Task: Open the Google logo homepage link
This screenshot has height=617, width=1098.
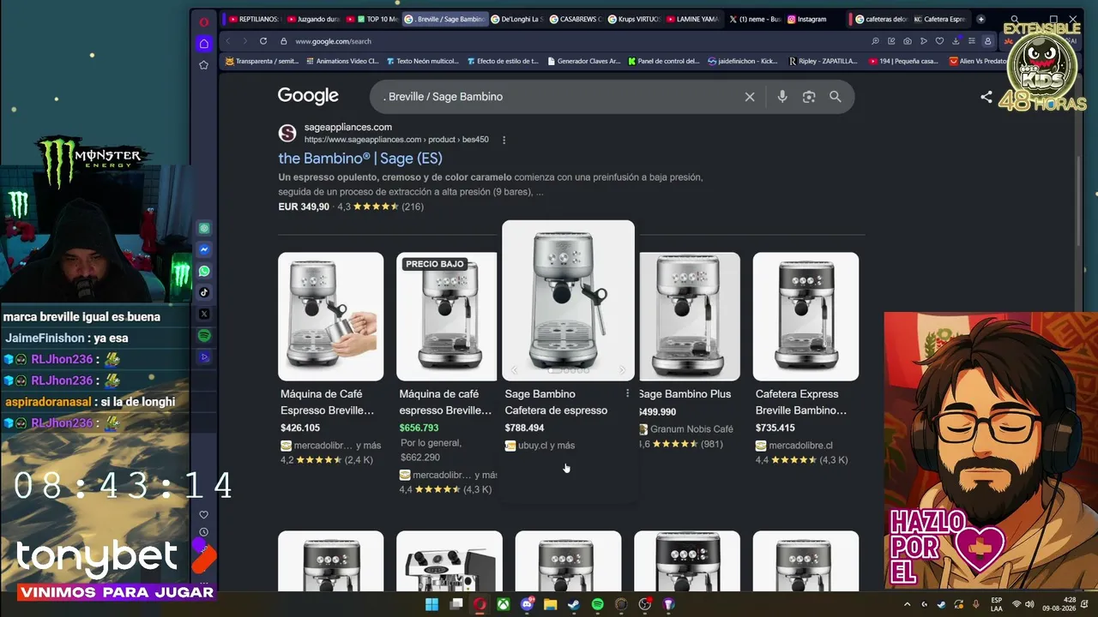Action: [x=308, y=96]
